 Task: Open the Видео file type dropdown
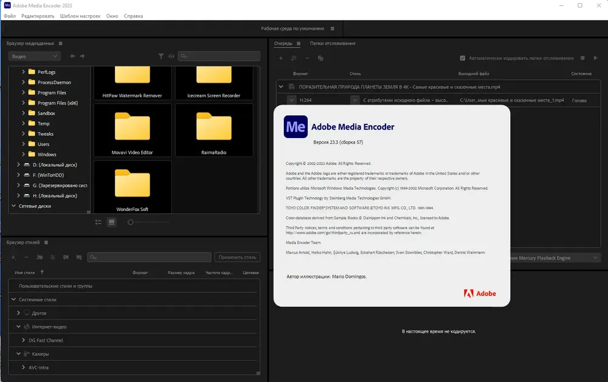click(x=34, y=56)
